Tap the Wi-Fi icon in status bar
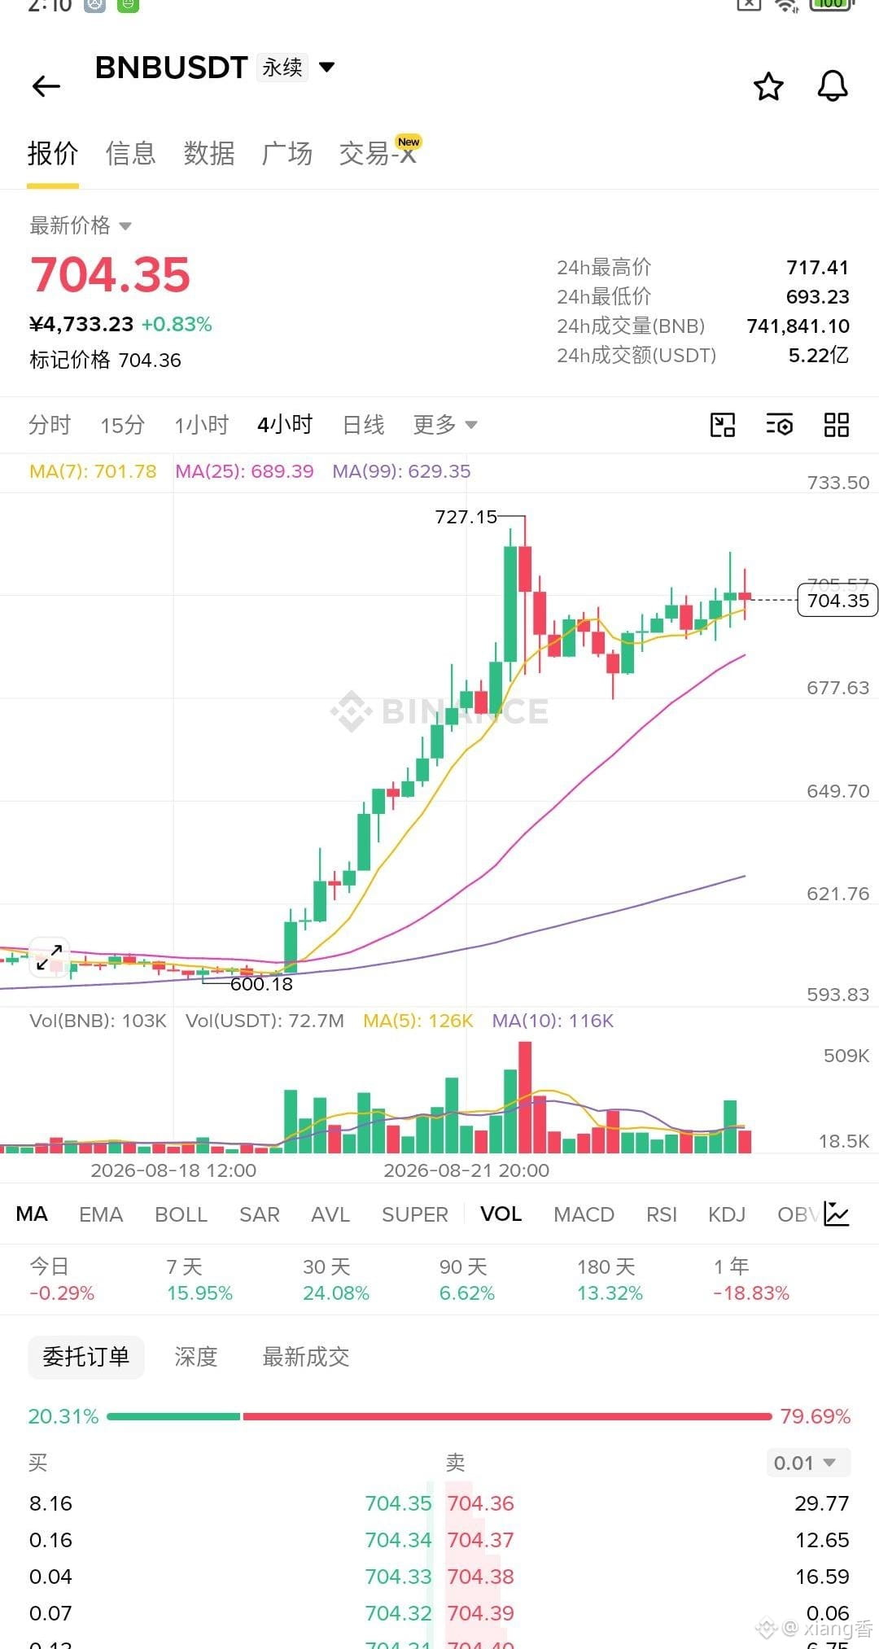The image size is (879, 1649). [786, 5]
